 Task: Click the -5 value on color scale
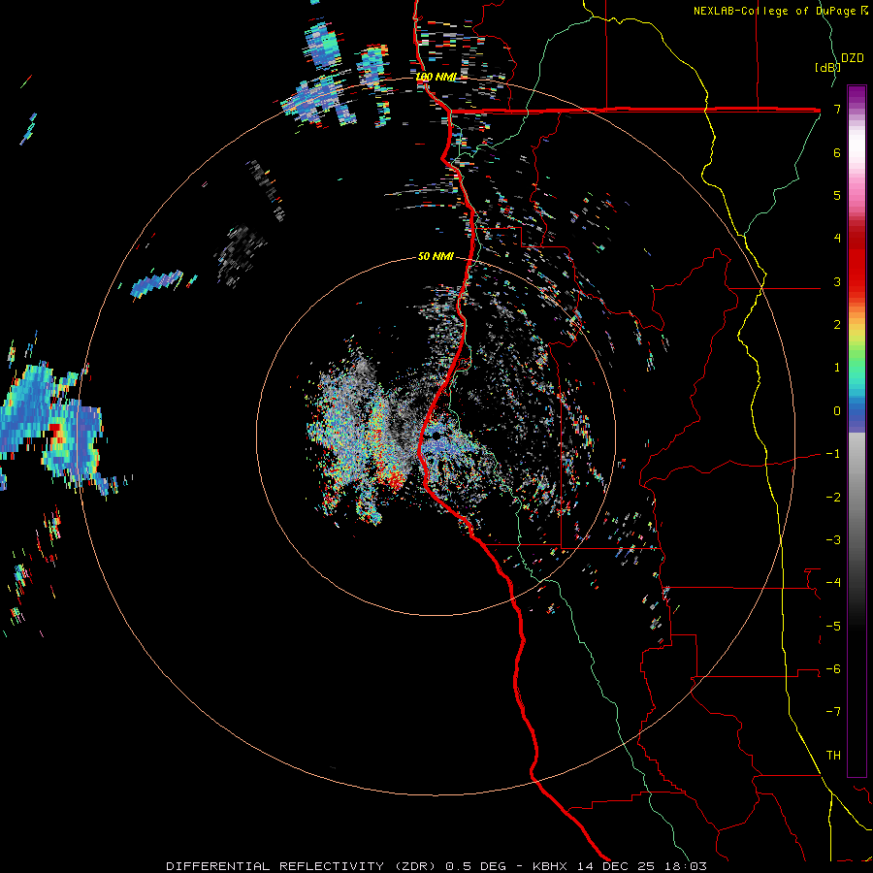tap(833, 626)
